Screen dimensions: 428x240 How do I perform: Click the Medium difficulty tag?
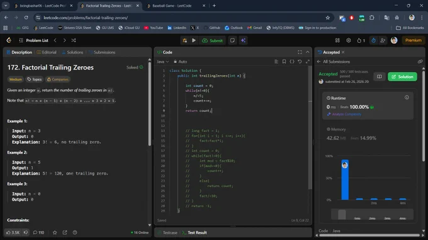tap(16, 79)
